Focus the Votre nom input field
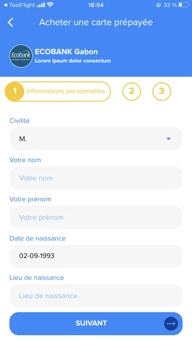Viewport: 192px width, 340px height. click(x=96, y=178)
